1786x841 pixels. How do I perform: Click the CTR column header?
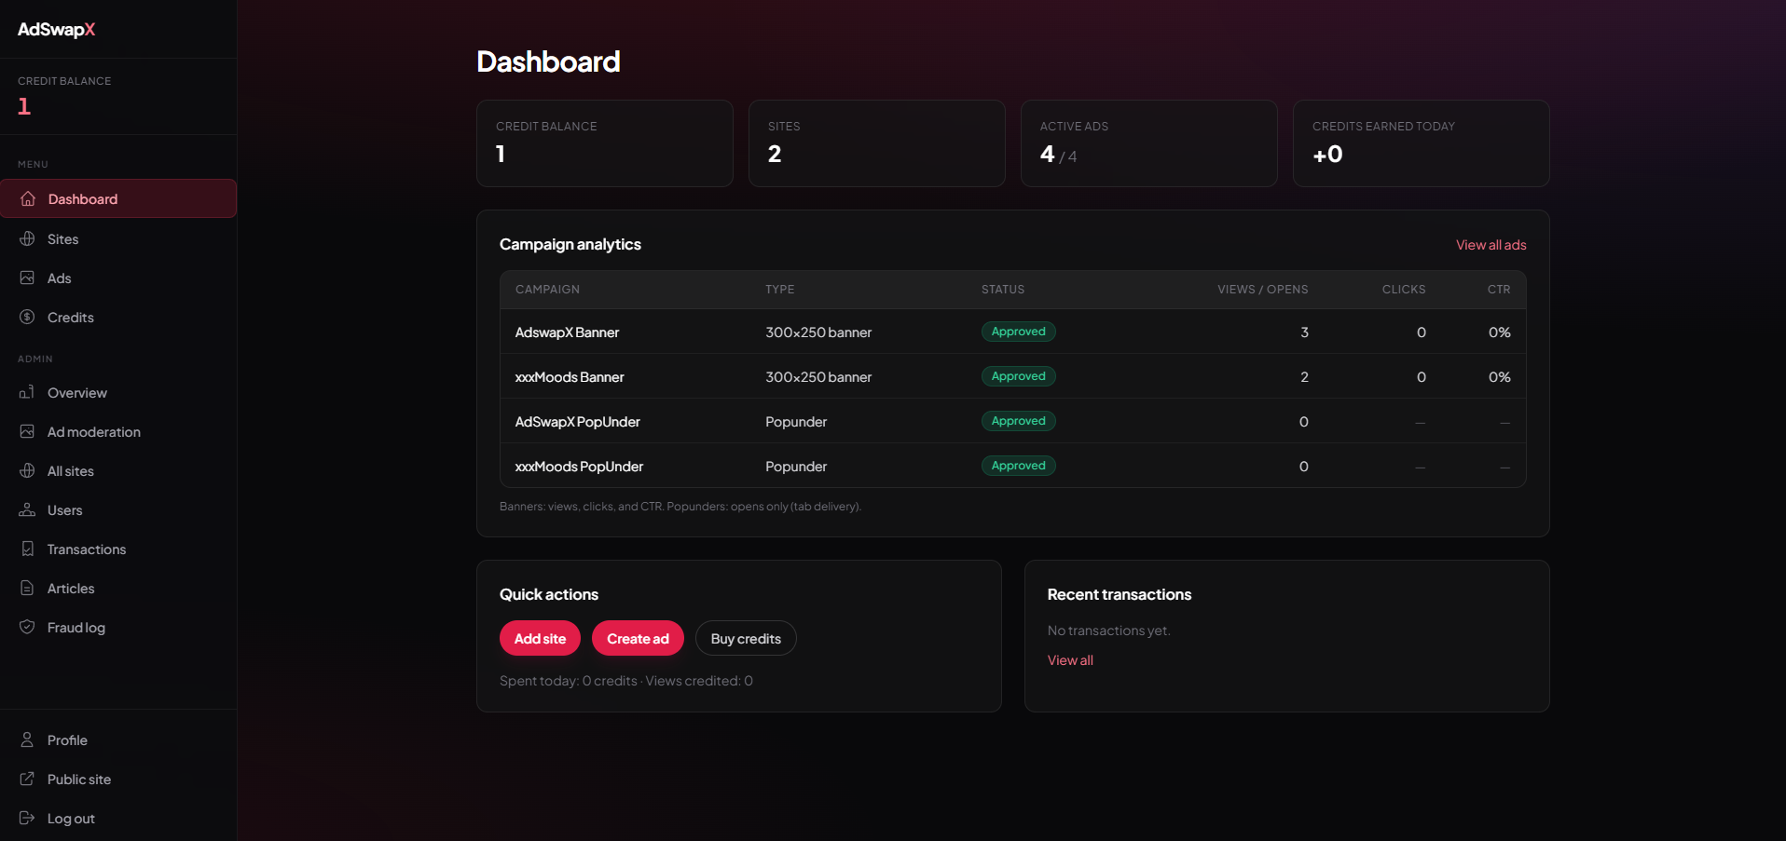[x=1498, y=290]
